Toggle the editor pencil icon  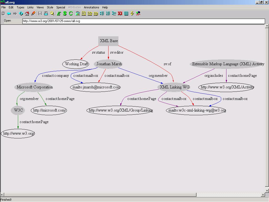point(33,13)
